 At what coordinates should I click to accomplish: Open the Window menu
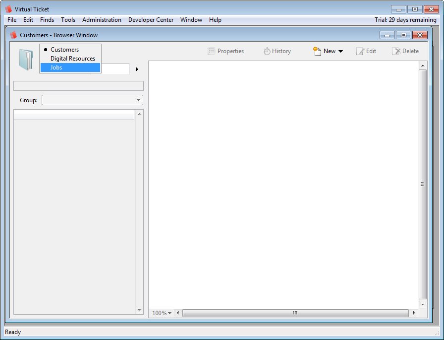point(191,20)
